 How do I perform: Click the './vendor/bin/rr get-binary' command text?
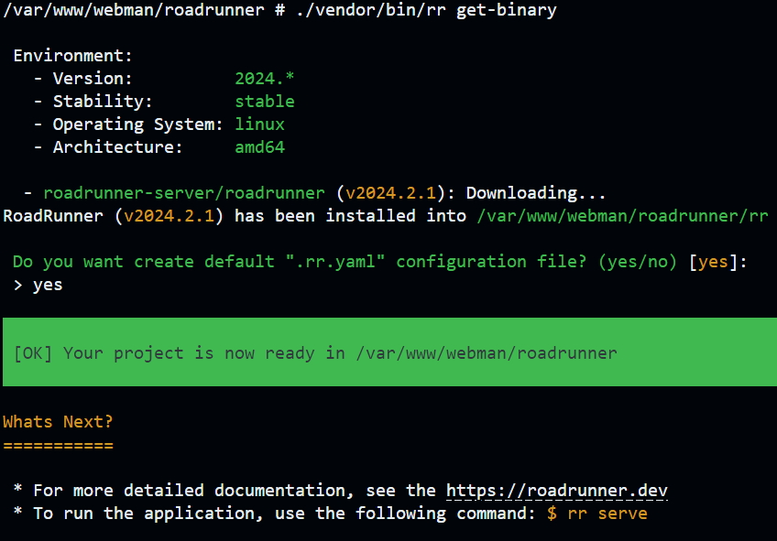[426, 10]
